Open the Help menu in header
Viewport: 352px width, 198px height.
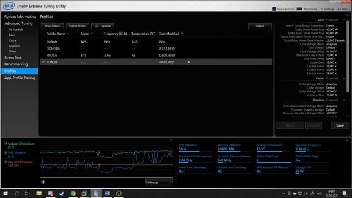[343, 9]
